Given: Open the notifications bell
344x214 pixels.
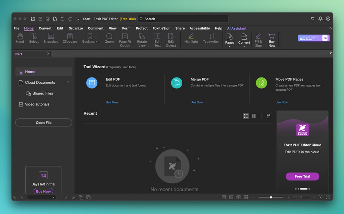Looking at the screenshot, I should point(320,19).
